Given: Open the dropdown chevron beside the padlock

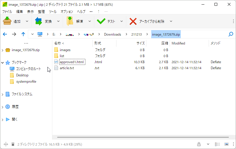Looking at the screenshot, I should [x=208, y=144].
